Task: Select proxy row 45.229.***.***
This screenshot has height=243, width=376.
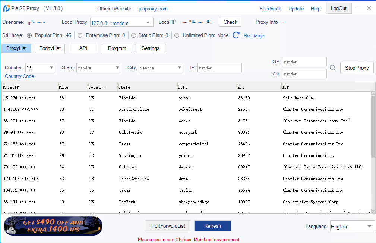Action: click(x=186, y=98)
